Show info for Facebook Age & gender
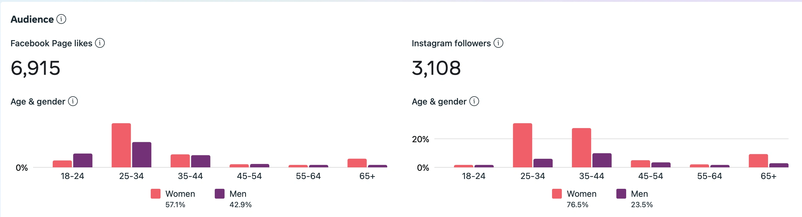Viewport: 802px width, 217px height. 73,101
